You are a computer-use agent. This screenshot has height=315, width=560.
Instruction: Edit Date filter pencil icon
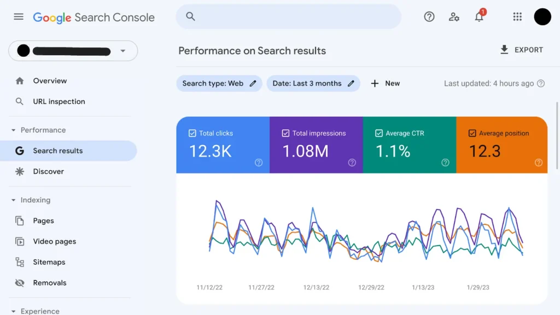351,84
